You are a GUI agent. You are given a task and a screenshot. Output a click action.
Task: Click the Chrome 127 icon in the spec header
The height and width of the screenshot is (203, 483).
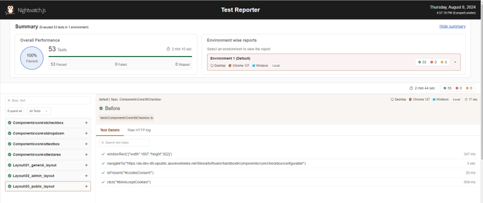click(x=411, y=100)
